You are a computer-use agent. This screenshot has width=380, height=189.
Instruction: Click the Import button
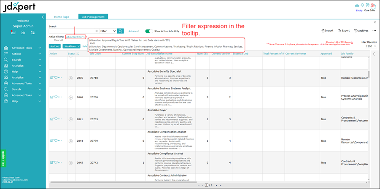[327, 31]
